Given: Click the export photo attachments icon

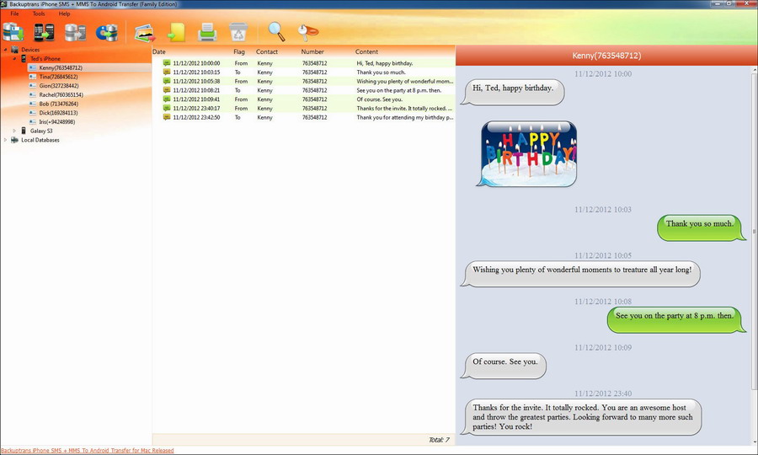Looking at the screenshot, I should (145, 33).
